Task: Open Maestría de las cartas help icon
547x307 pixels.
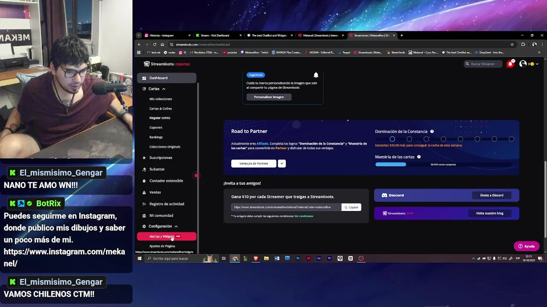Action: tap(419, 157)
